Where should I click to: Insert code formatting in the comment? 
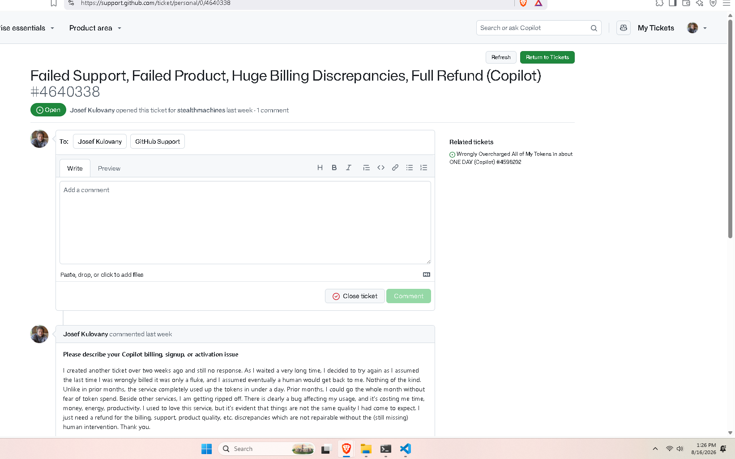point(381,167)
